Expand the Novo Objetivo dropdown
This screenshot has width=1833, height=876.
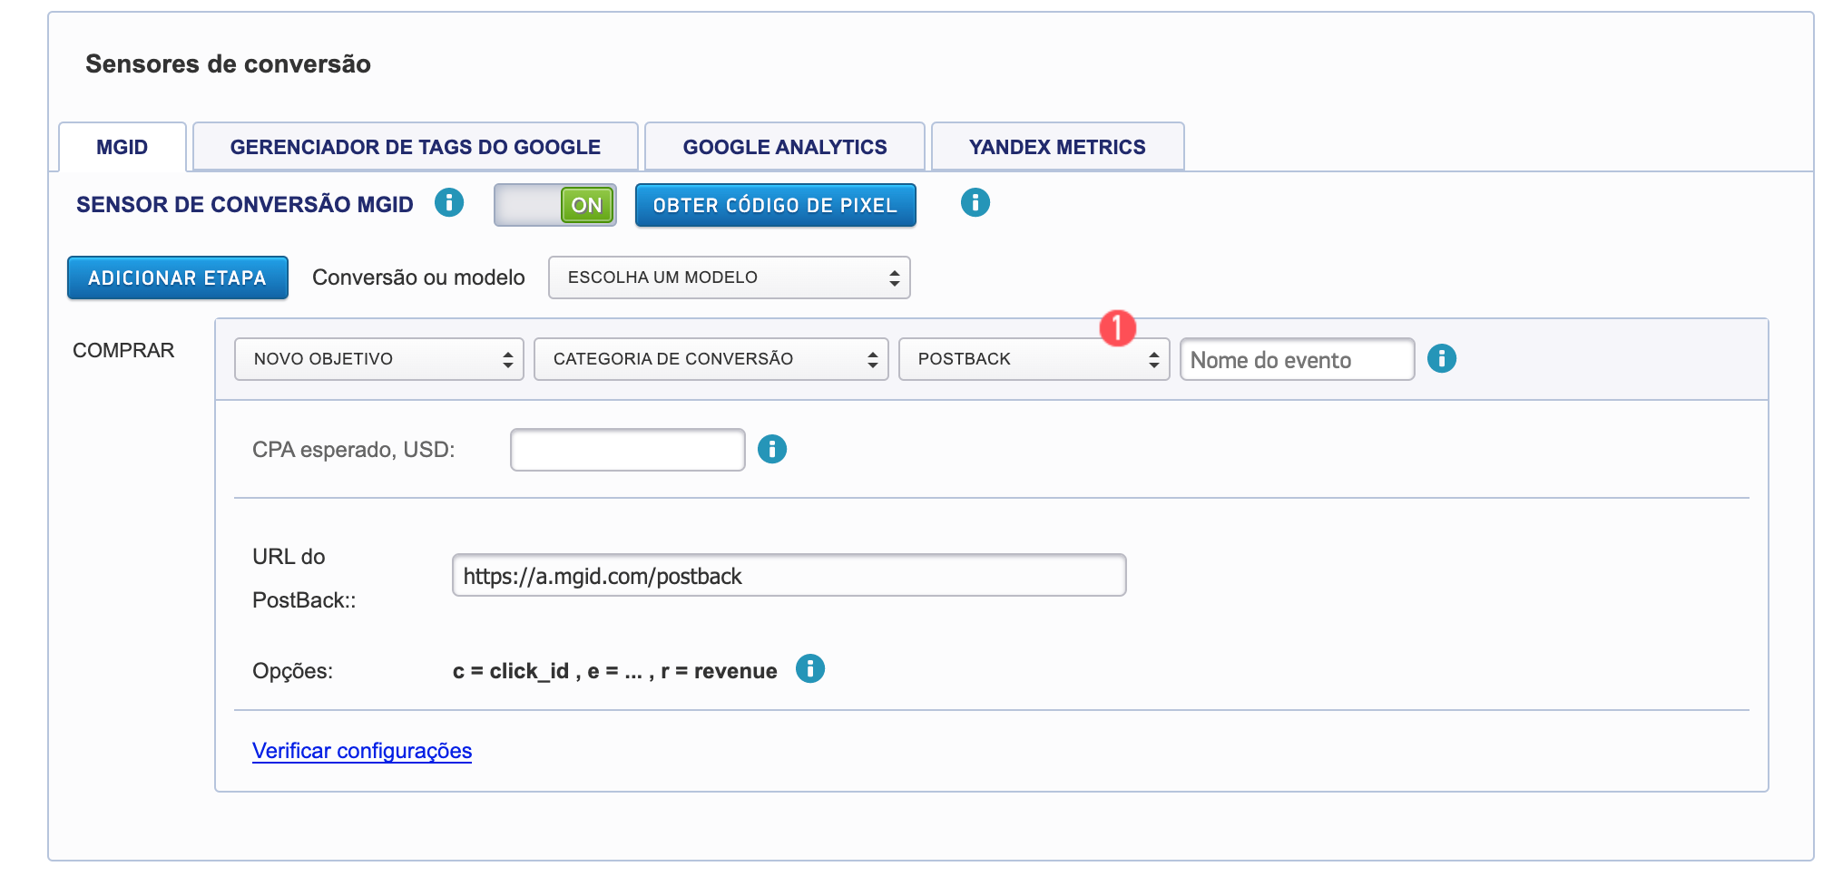coord(378,359)
